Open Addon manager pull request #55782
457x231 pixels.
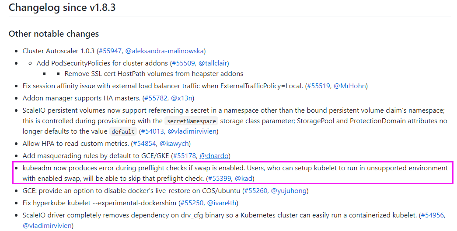click(x=156, y=98)
